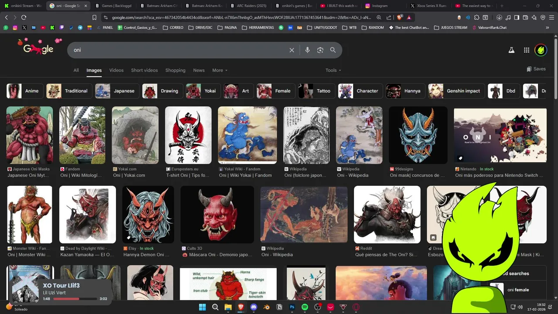Open the Telegram bookmark icon
558x314 pixels.
pos(80,27)
